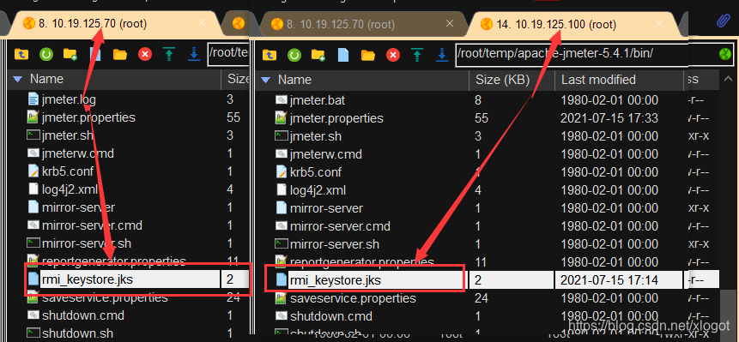The image size is (739, 342).
Task: Click rmi_keystore.jks file icon in 10.19.125.100 panel
Action: (282, 280)
